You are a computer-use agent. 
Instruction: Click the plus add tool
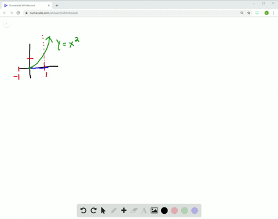pos(124,210)
